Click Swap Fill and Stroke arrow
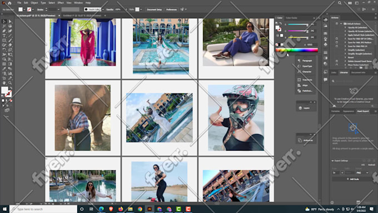This screenshot has width=378, height=213. tap(11, 88)
